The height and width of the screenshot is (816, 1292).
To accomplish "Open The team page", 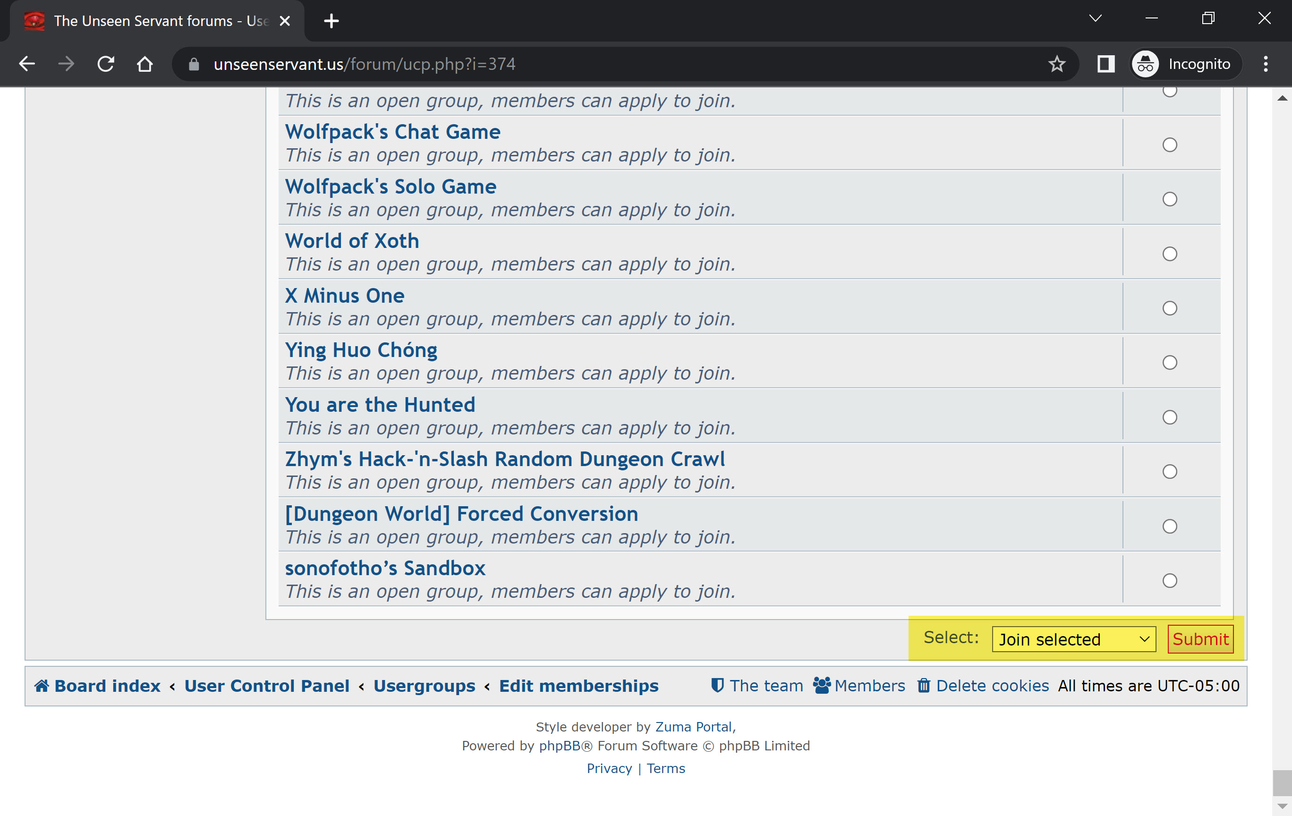I will (766, 686).
